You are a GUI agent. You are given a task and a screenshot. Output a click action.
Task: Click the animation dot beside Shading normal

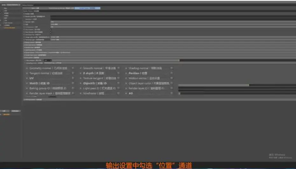coord(126,68)
